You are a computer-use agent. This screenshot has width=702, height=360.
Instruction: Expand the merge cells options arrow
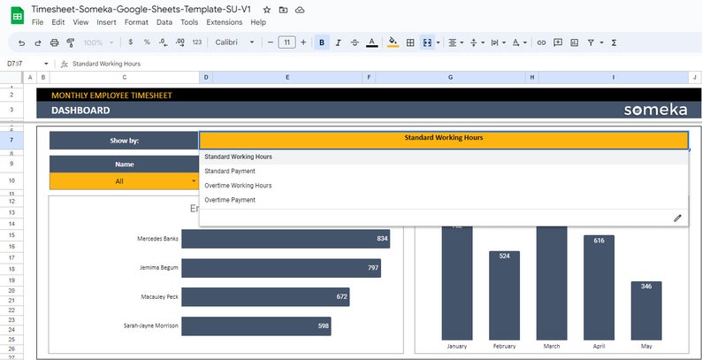point(438,42)
